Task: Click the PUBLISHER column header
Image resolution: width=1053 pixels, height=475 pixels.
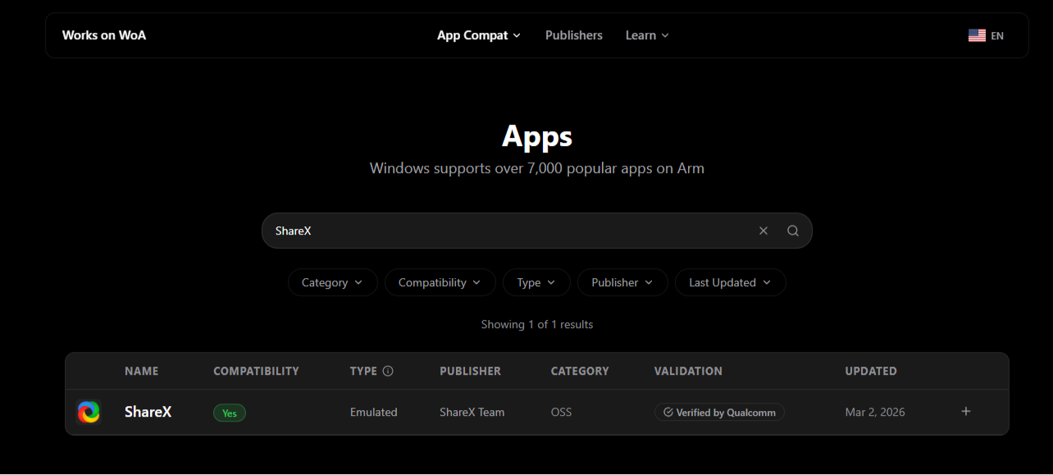Action: [x=470, y=371]
